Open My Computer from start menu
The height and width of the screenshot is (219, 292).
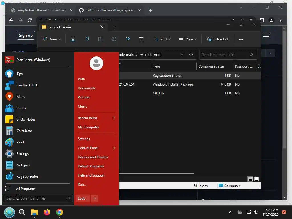click(x=88, y=127)
